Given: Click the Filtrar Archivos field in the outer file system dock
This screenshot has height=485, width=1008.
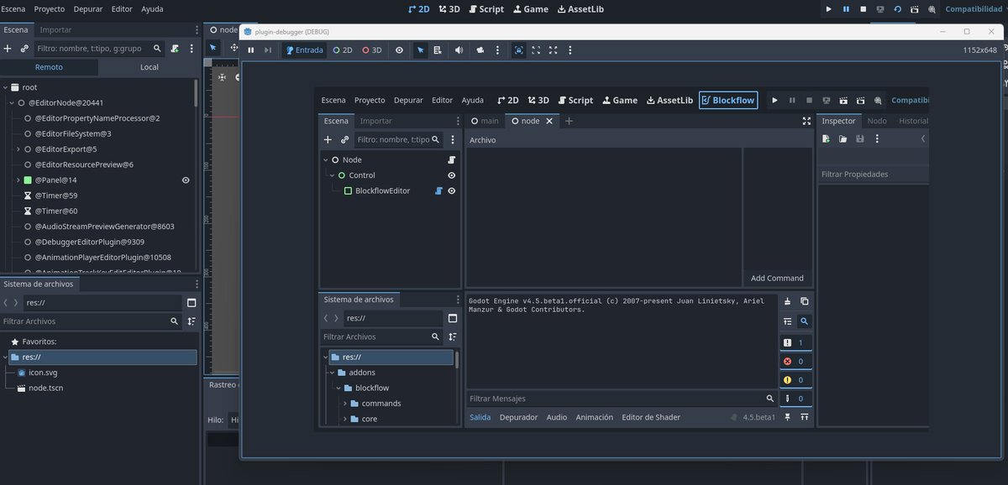Looking at the screenshot, I should point(90,321).
